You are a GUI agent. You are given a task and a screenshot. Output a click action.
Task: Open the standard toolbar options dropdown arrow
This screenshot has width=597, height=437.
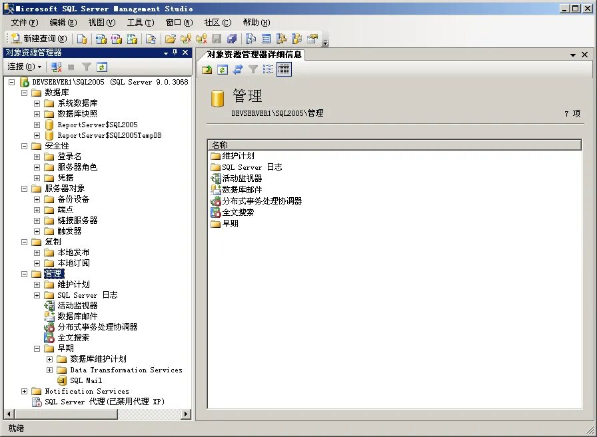tap(326, 43)
